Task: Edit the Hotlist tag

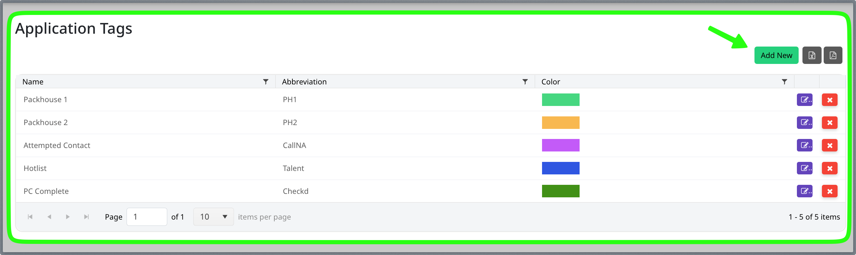Action: point(805,168)
